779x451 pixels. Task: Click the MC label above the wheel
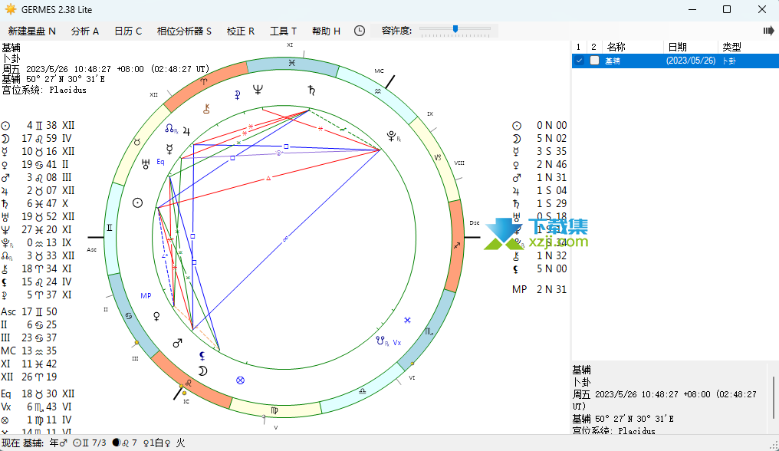tap(379, 71)
